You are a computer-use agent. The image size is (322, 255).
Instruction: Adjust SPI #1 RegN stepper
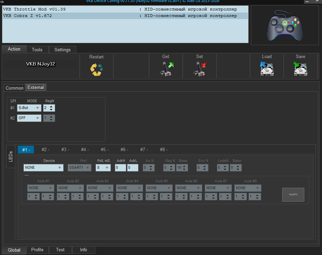49,108
